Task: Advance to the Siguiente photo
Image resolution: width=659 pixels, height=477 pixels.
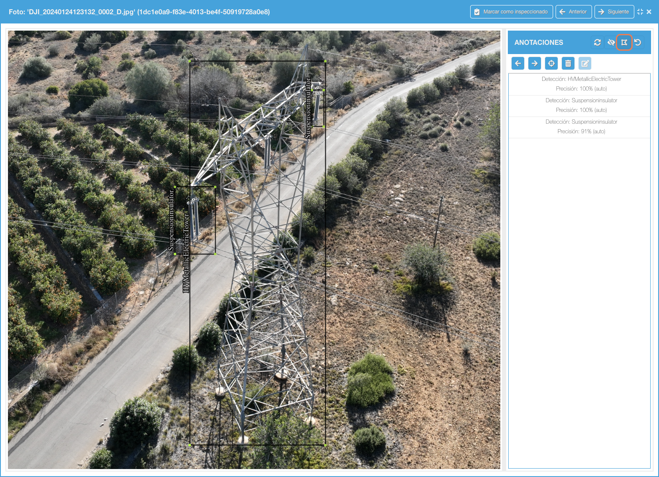Action: (614, 12)
